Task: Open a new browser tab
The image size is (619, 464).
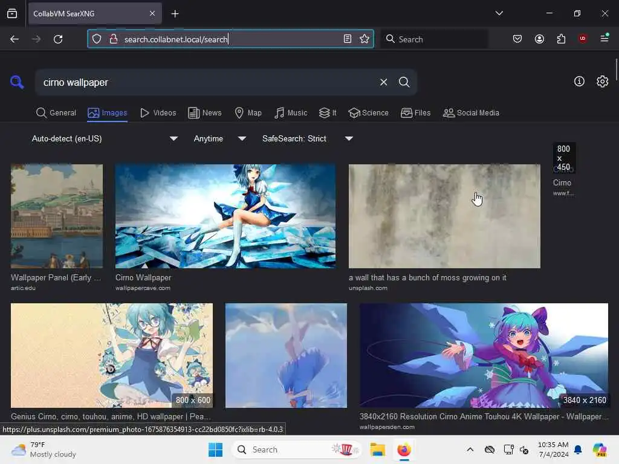Action: tap(175, 14)
